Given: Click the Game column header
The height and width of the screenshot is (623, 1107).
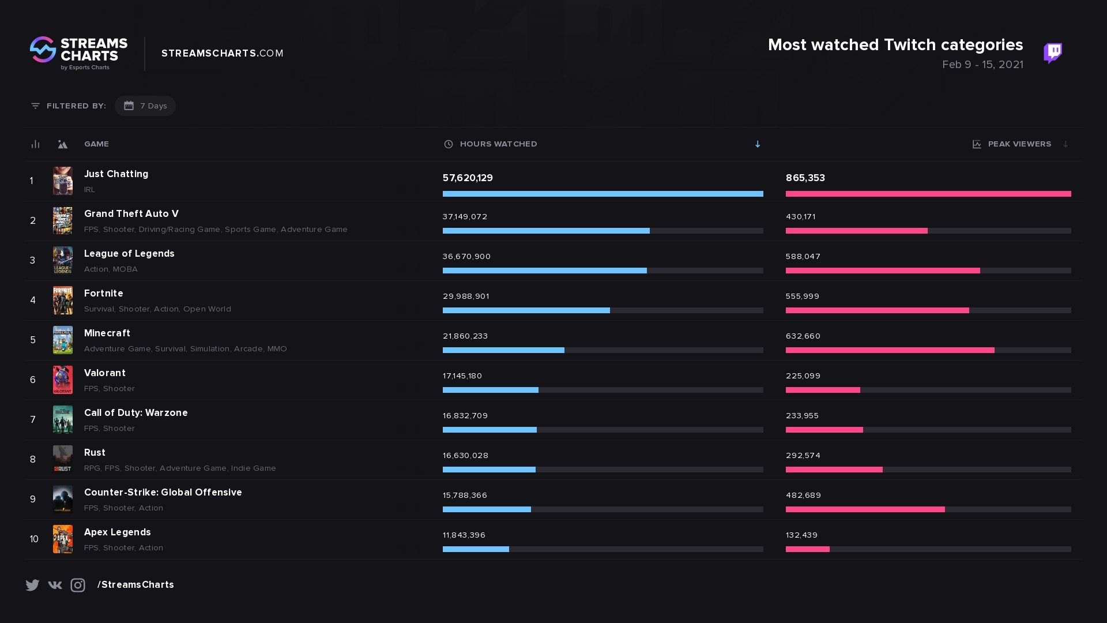Looking at the screenshot, I should point(96,144).
